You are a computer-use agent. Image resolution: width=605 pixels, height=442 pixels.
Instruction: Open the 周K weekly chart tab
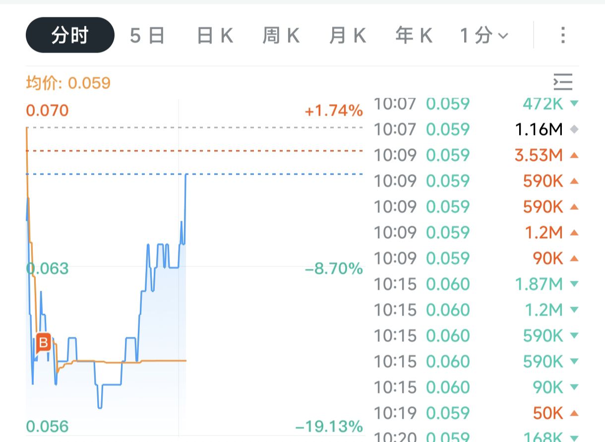pyautogui.click(x=281, y=35)
